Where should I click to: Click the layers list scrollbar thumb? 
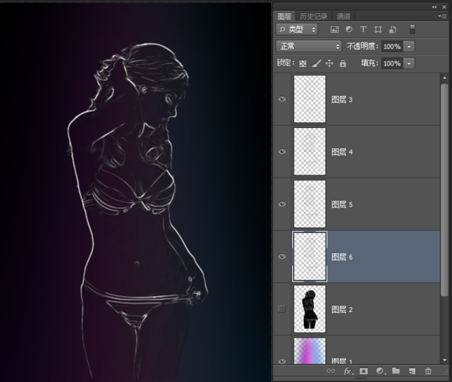click(444, 189)
